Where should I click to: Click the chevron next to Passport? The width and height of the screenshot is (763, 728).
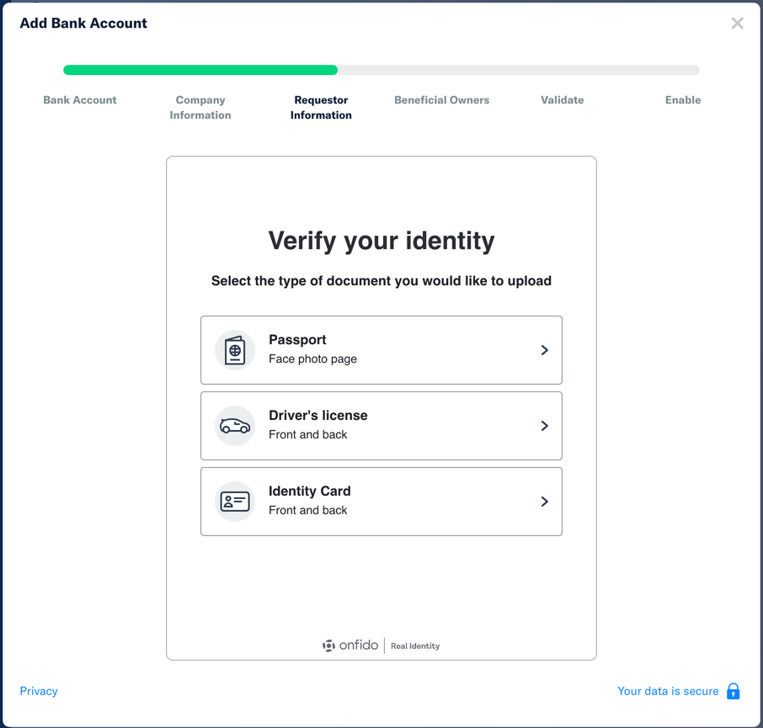[x=545, y=350]
